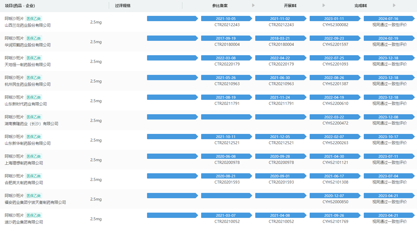Open company 山东新华制药股份有限公司
The image size is (417, 227).
(28, 143)
